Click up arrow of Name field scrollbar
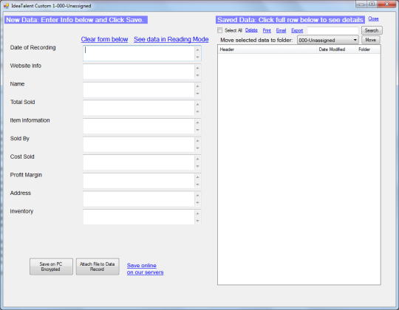This screenshot has width=399, height=310. [198, 86]
